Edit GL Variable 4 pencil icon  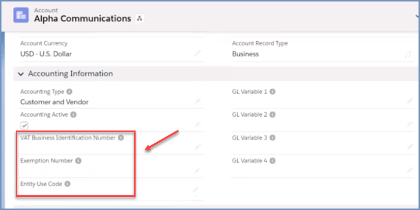pos(410,170)
